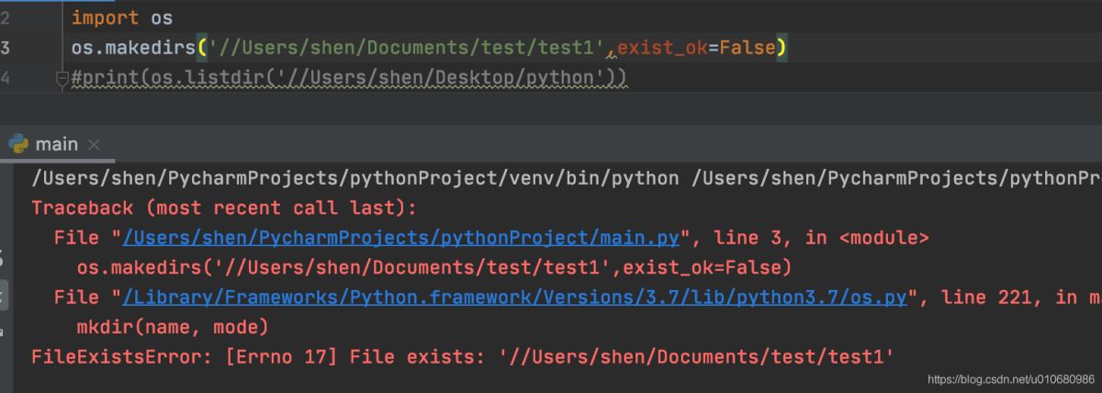Click the commented os.listdir line
1102x393 pixels.
[349, 78]
